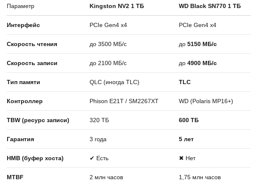The height and width of the screenshot is (194, 258).
Task: Select the "5 лет" warranty value
Action: [186, 139]
